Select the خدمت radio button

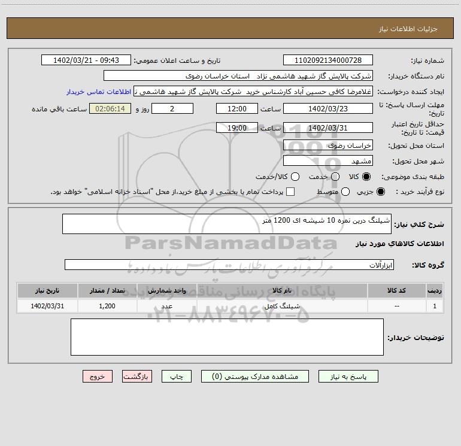[335, 177]
